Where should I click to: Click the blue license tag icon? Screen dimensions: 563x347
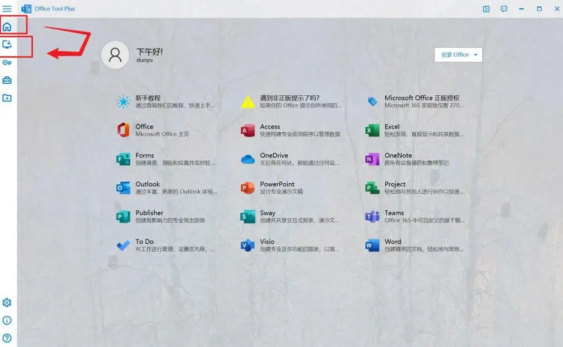pos(372,102)
